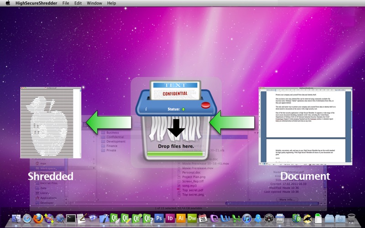Open the Window menu

tap(94, 3)
